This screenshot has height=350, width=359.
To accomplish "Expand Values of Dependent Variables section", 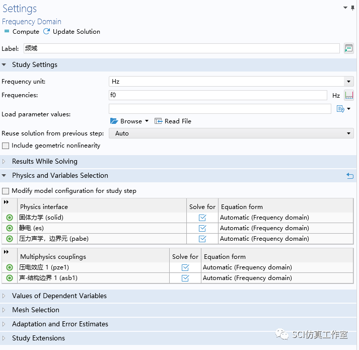I will (x=4, y=296).
